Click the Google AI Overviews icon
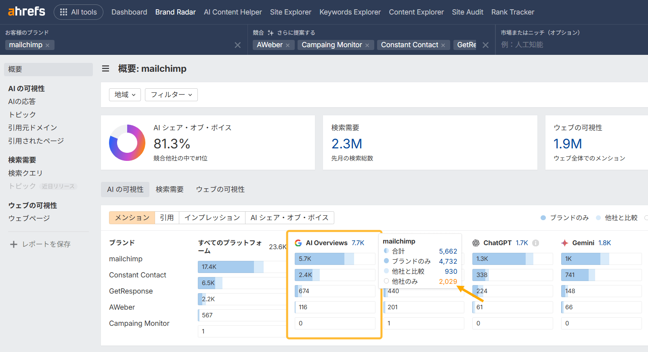 pos(298,243)
